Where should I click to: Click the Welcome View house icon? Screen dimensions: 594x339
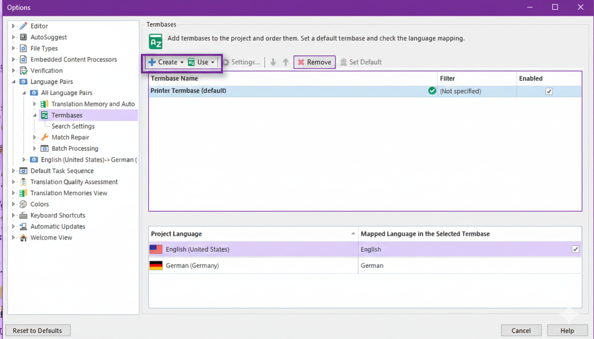23,237
